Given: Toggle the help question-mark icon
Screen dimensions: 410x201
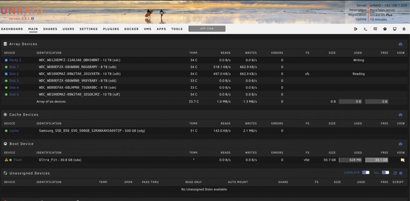Looking at the screenshot, I should coord(385,29).
